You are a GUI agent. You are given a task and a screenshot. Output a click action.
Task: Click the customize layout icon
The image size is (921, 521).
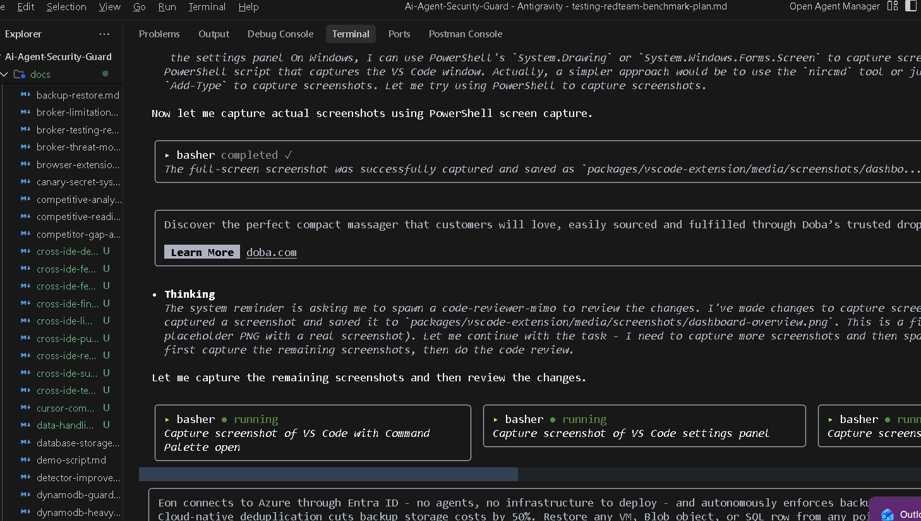coord(893,6)
